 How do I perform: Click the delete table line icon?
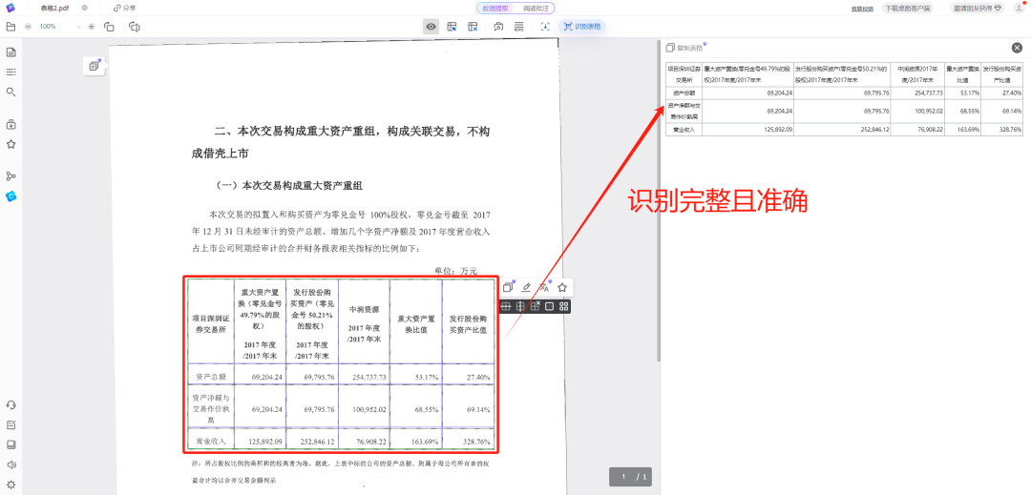(x=536, y=306)
